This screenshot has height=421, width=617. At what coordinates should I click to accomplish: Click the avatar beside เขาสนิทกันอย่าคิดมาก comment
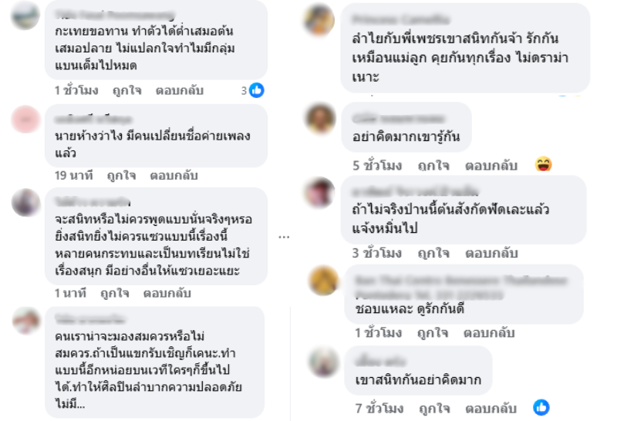coord(323,362)
